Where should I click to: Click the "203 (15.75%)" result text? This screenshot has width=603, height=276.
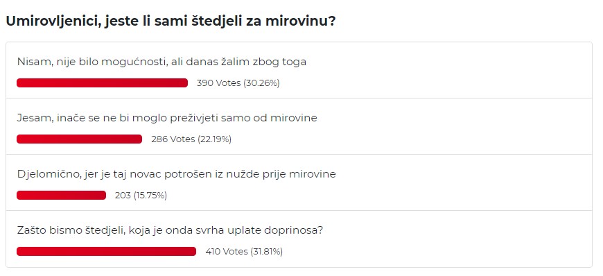pyautogui.click(x=141, y=196)
